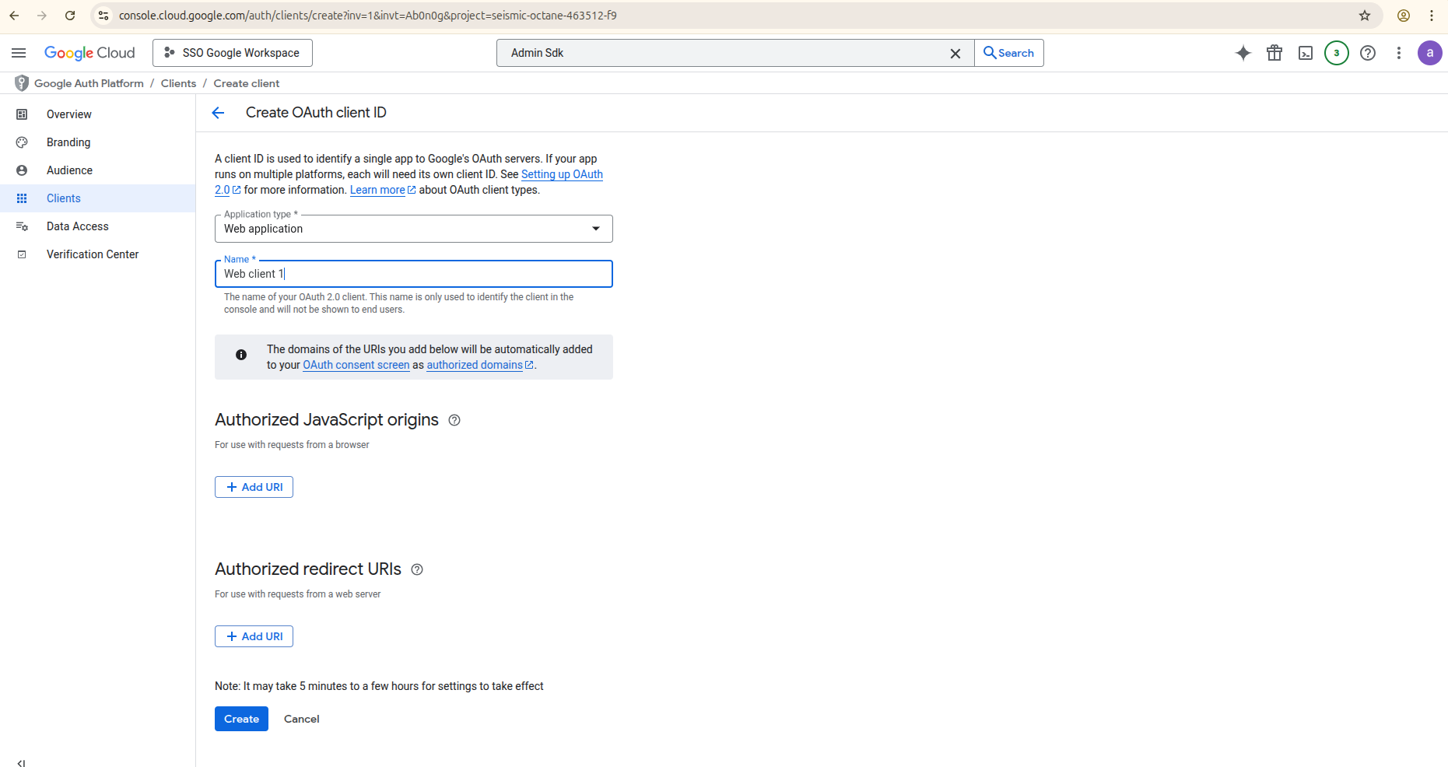Clear the search box with X icon

click(955, 53)
